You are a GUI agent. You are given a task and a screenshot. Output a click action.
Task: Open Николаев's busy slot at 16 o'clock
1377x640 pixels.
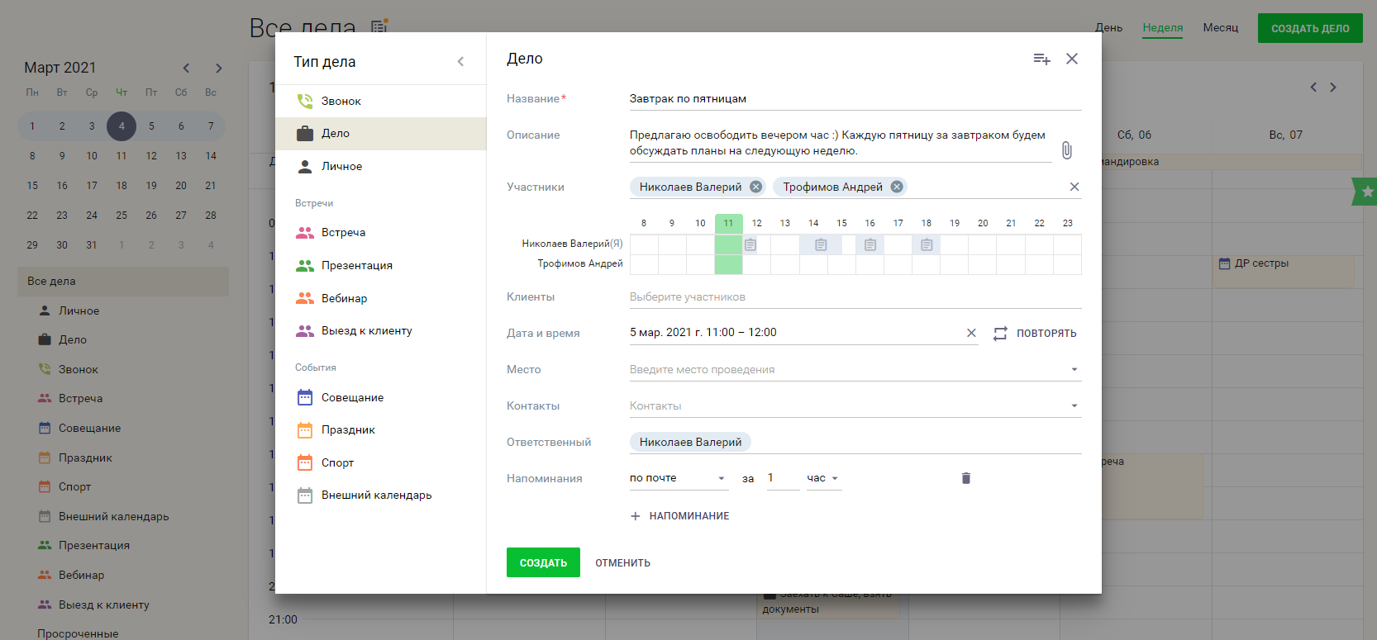[x=870, y=244]
